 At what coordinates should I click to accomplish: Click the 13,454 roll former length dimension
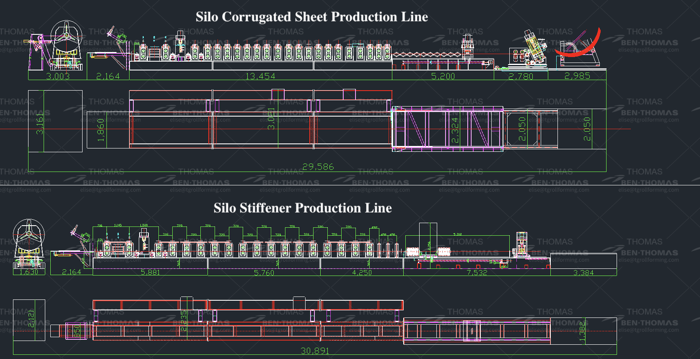pyautogui.click(x=260, y=76)
